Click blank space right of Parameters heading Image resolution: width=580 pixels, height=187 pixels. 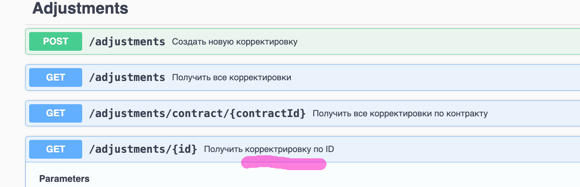click(295, 179)
